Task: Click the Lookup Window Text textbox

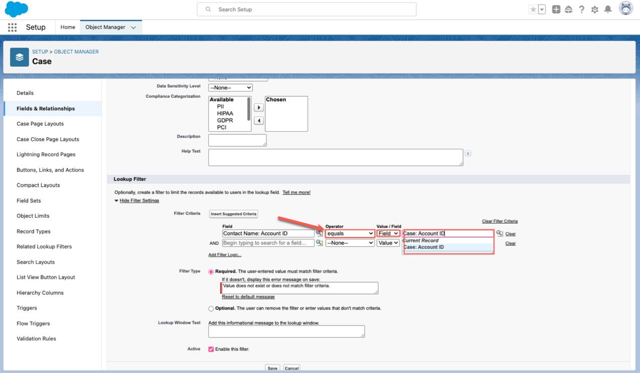Action: click(x=286, y=331)
